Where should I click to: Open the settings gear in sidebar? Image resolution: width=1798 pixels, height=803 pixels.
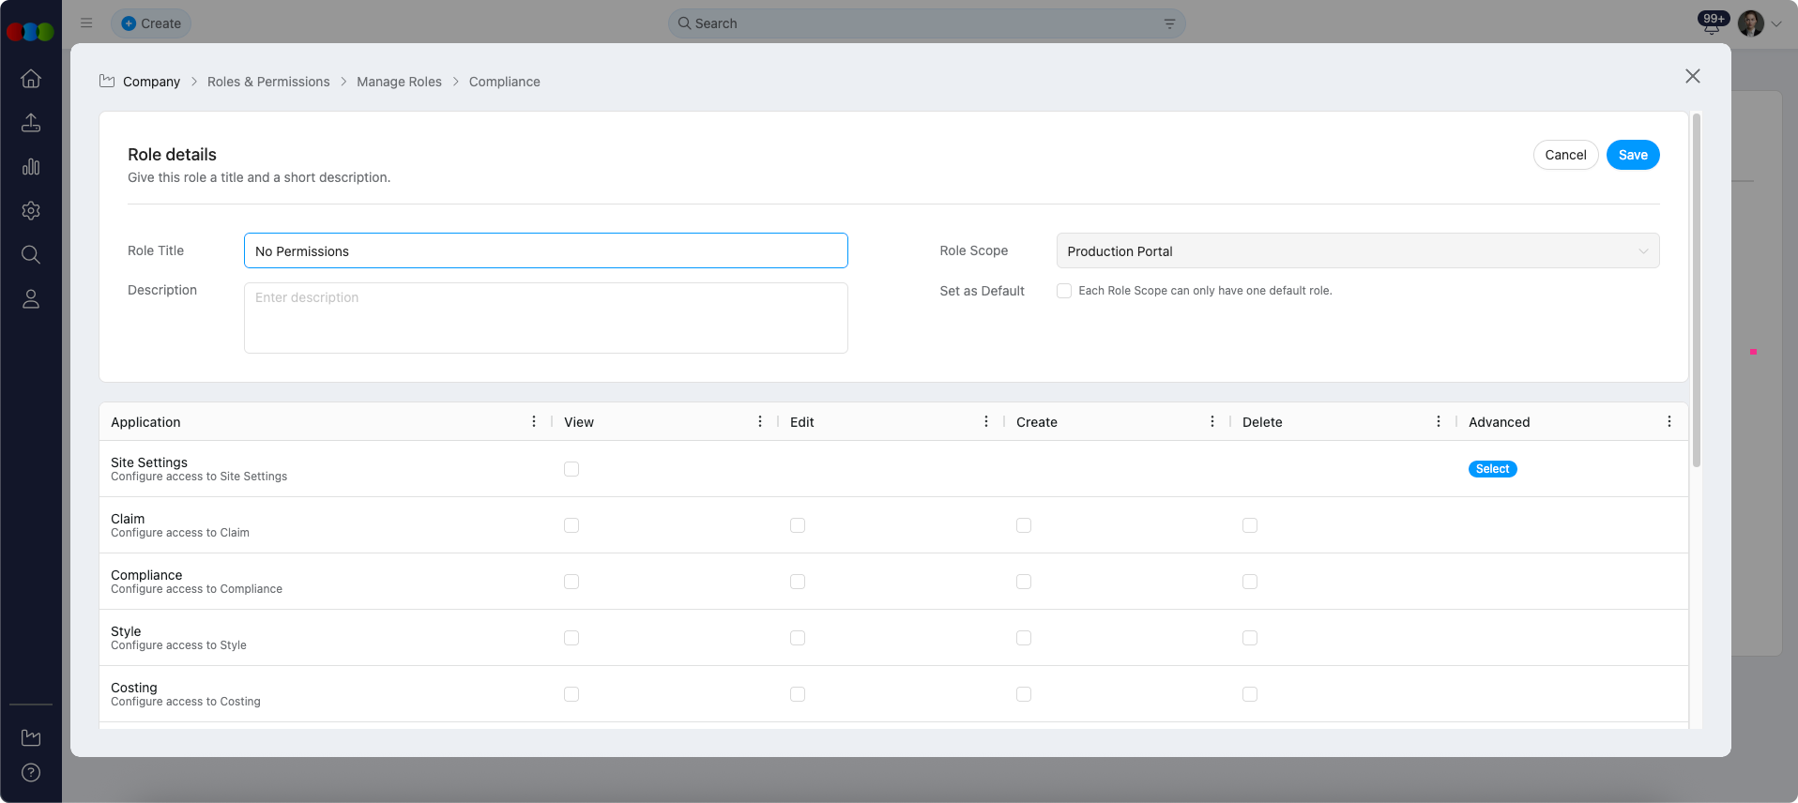tap(31, 211)
